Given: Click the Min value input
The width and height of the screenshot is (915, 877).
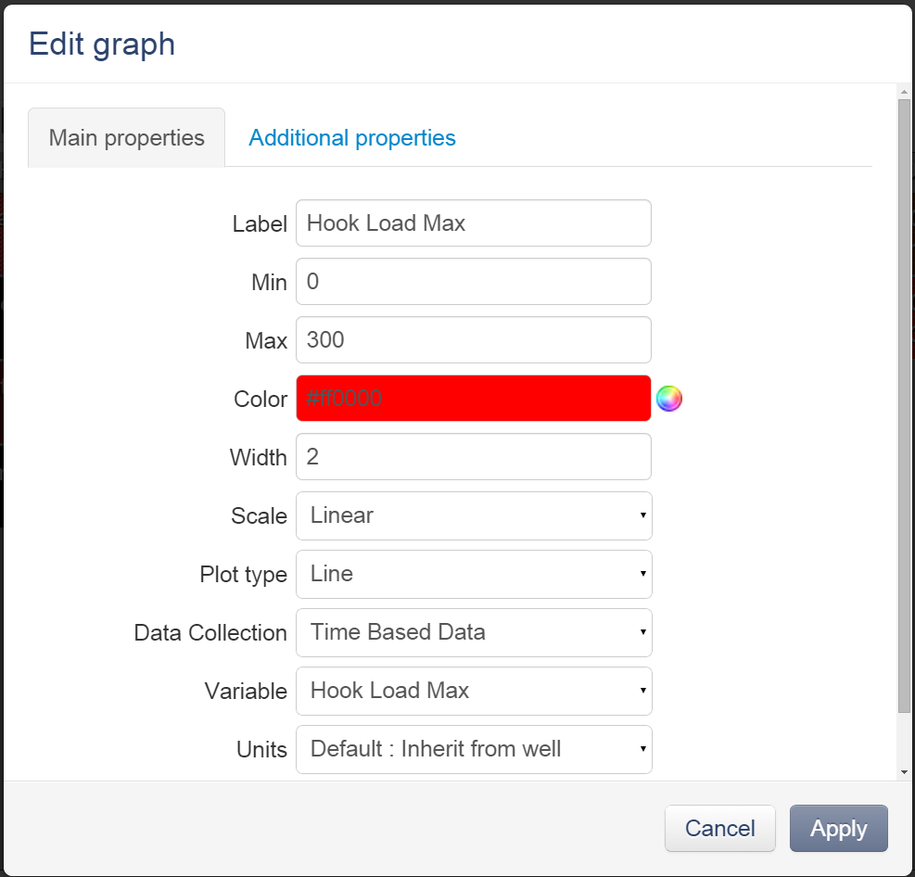Looking at the screenshot, I should pyautogui.click(x=473, y=281).
